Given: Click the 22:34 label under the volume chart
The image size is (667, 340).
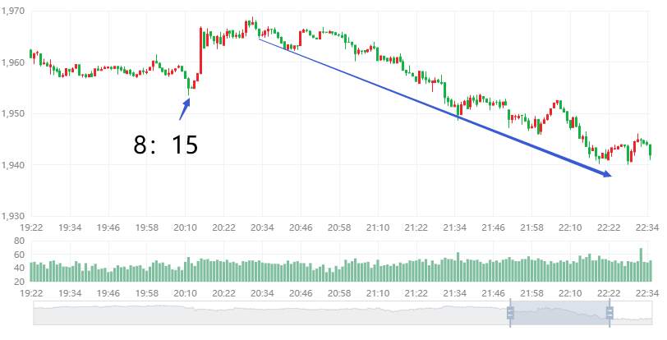Looking at the screenshot, I should [647, 293].
